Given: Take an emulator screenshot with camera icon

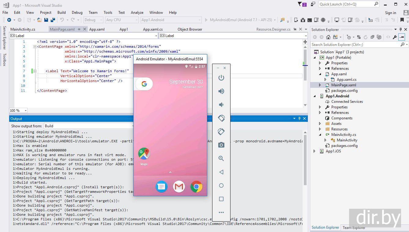Looking at the screenshot, I should [x=221, y=145].
